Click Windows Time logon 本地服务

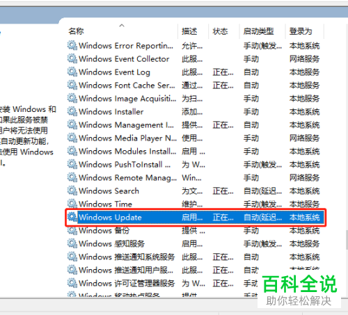tap(304, 204)
